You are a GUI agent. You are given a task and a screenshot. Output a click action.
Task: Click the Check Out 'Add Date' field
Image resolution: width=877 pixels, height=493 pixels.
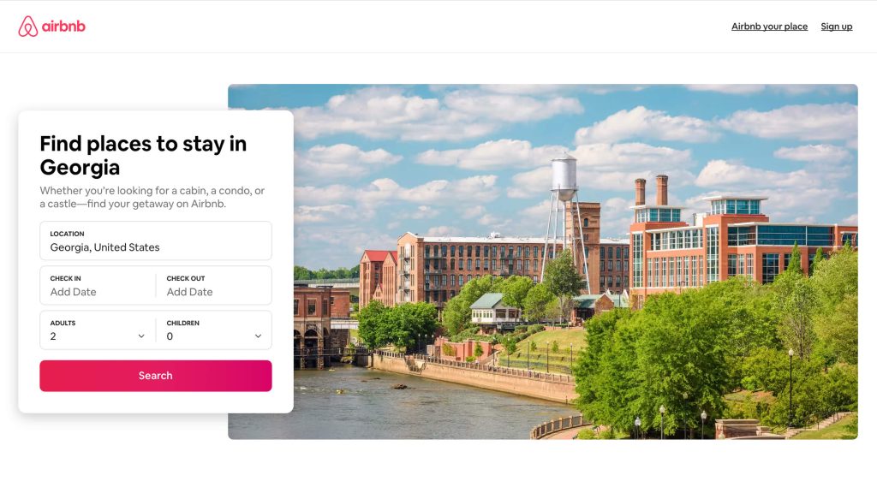coord(214,286)
